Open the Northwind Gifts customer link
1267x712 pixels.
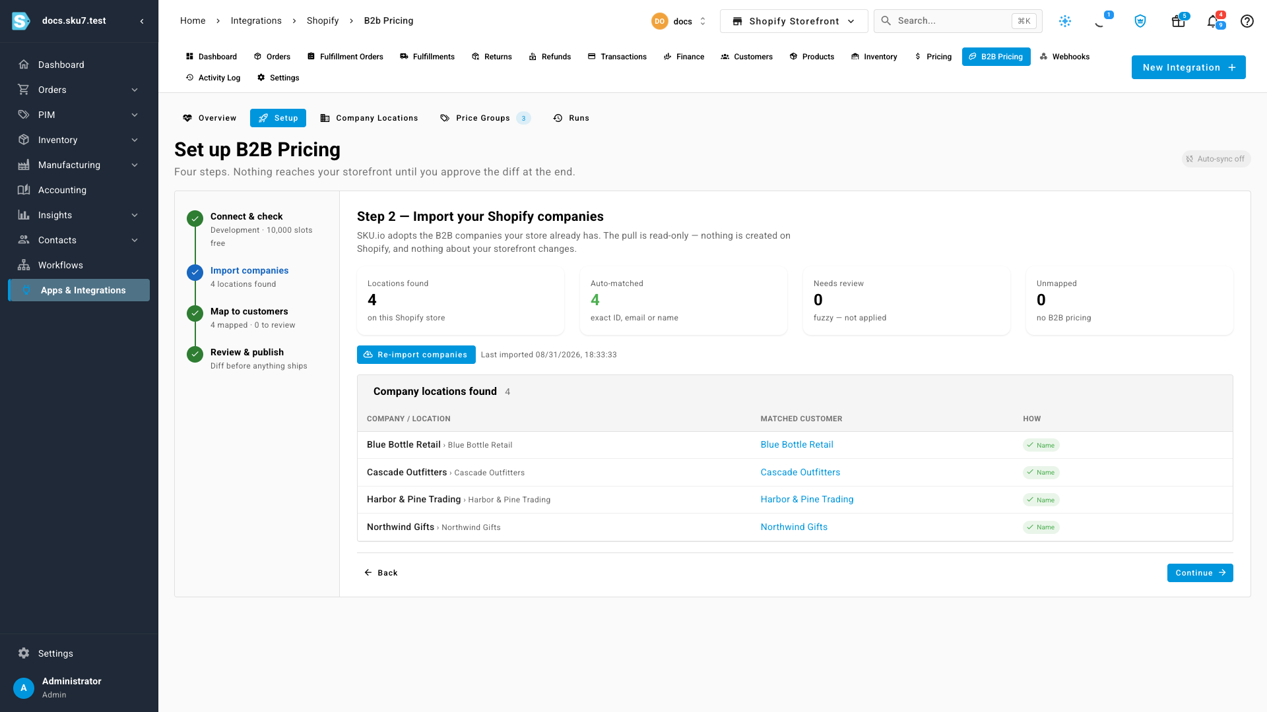[x=793, y=527]
